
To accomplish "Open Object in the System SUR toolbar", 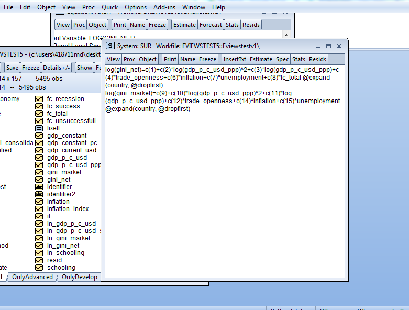I will coord(148,59).
